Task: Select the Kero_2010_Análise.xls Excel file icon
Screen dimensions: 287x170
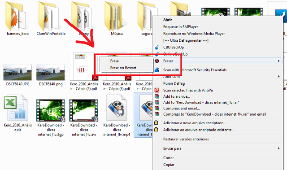Action: (x=16, y=108)
